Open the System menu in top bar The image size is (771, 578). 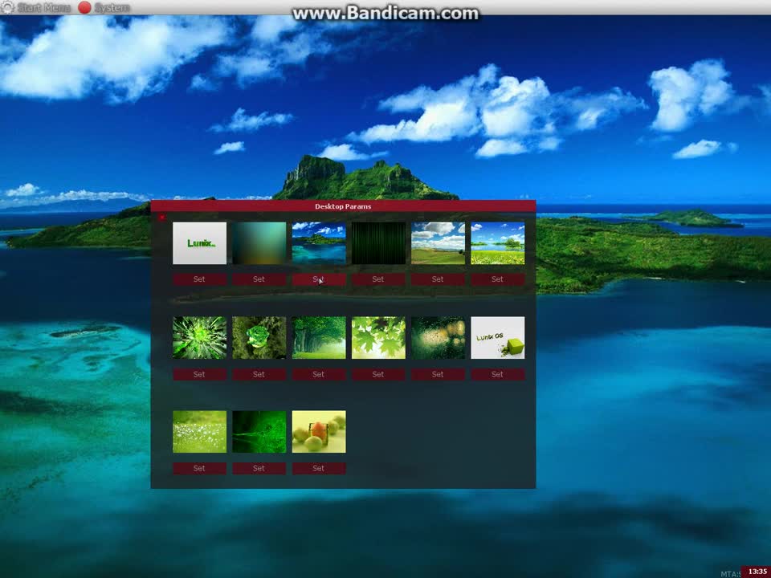112,7
